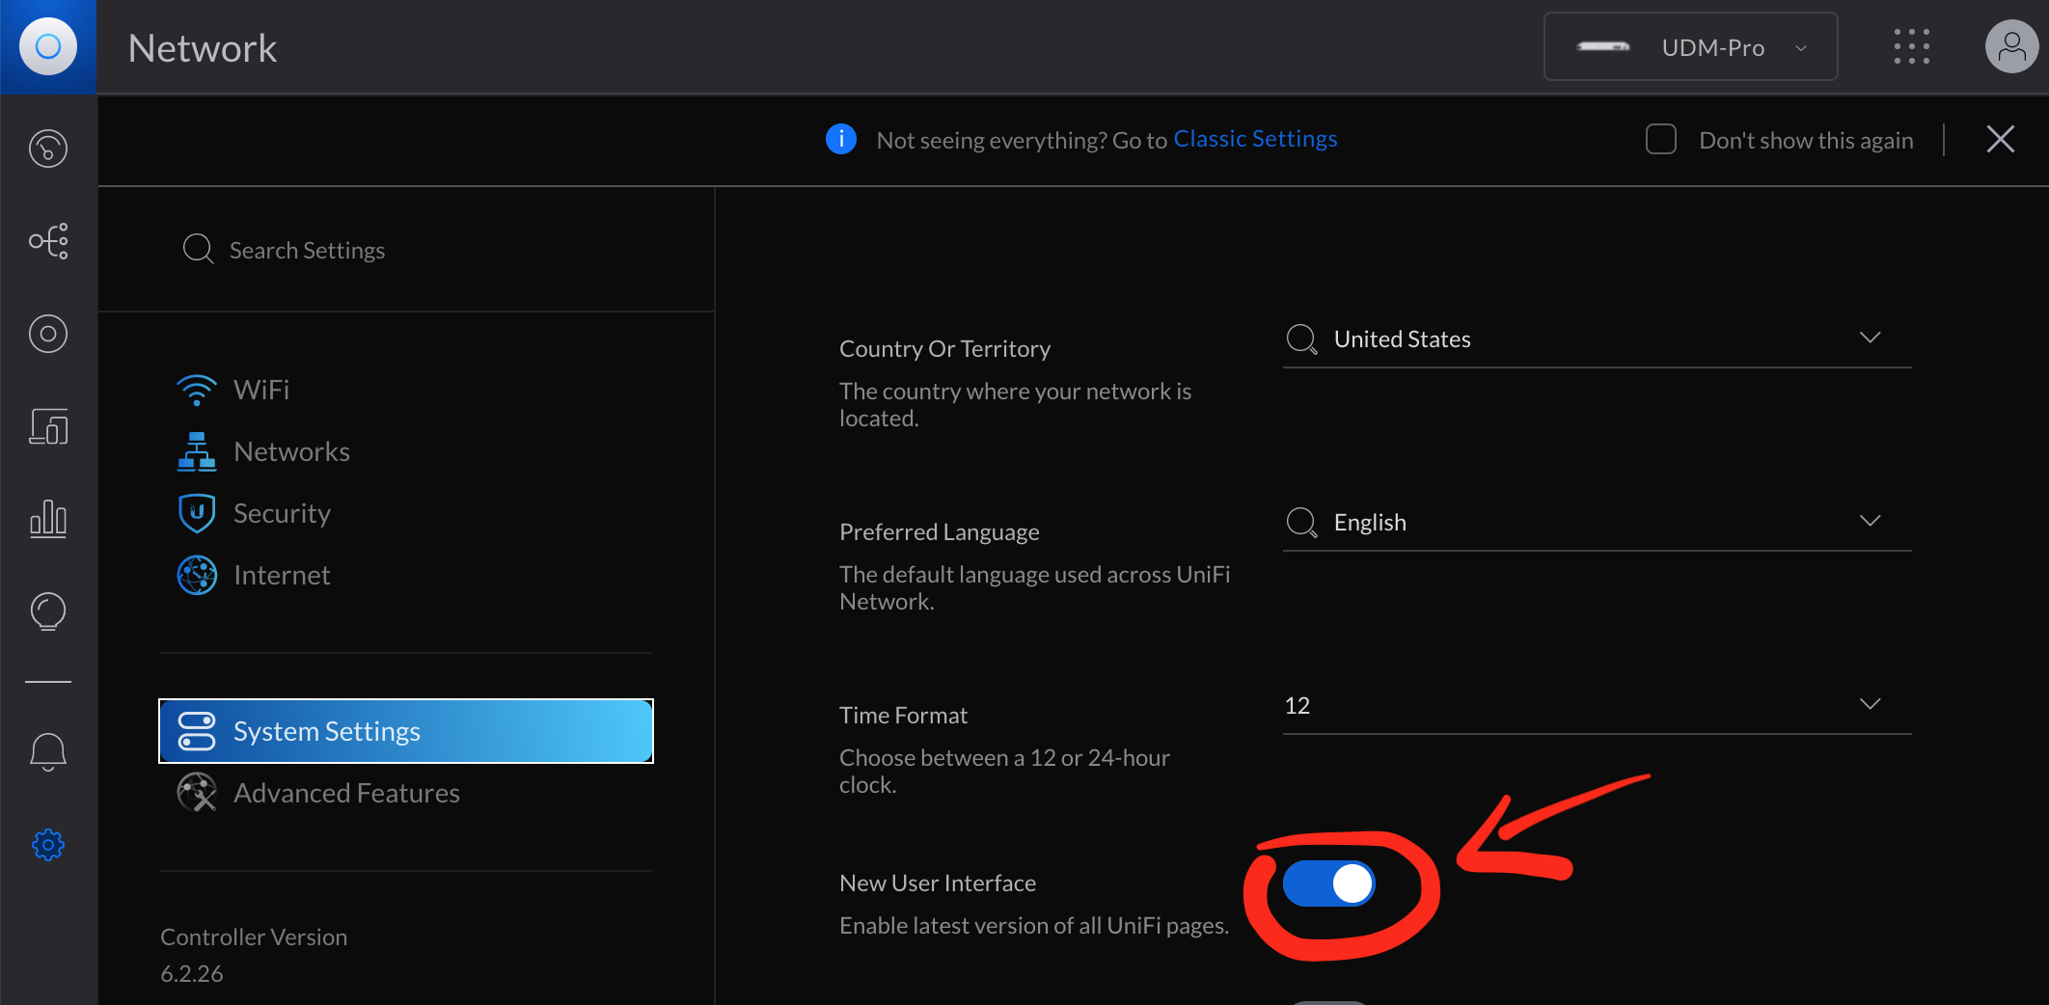Dismiss the Classic Settings notice banner
Image resolution: width=2049 pixels, height=1005 pixels.
pos(2000,139)
